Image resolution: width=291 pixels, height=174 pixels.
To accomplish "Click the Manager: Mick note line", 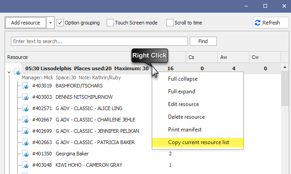I will point(71,77).
